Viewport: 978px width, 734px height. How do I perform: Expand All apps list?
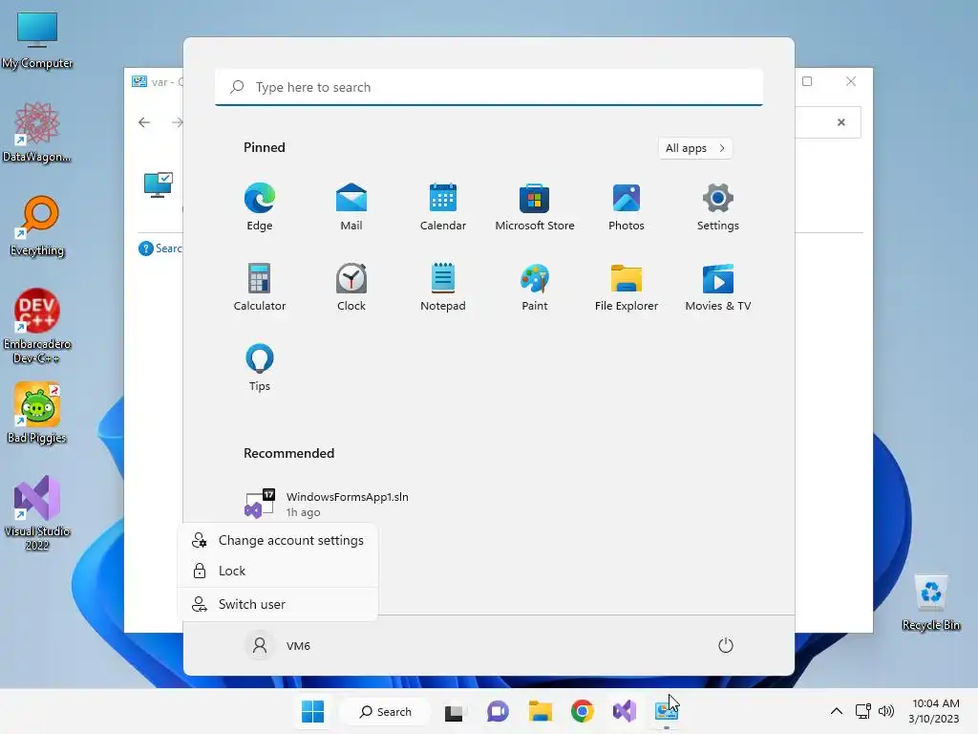695,148
